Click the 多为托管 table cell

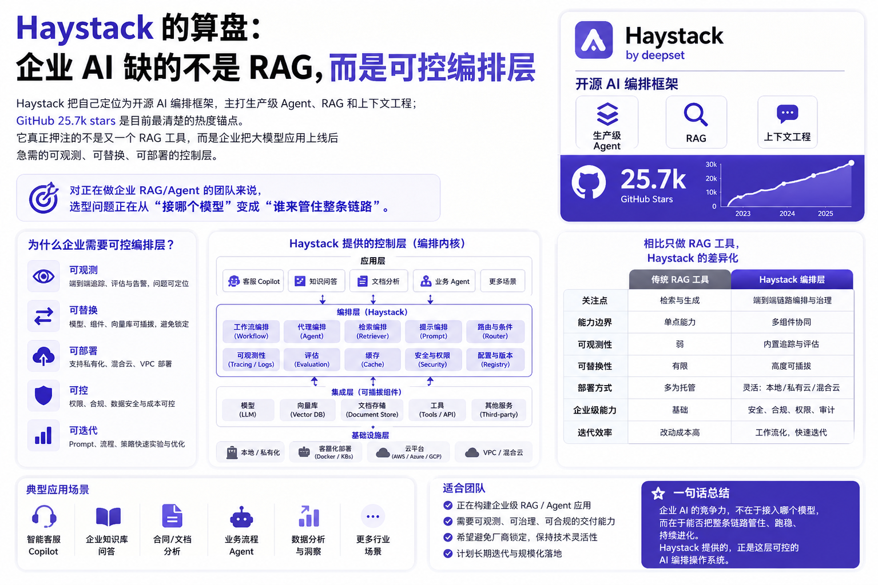pos(680,388)
